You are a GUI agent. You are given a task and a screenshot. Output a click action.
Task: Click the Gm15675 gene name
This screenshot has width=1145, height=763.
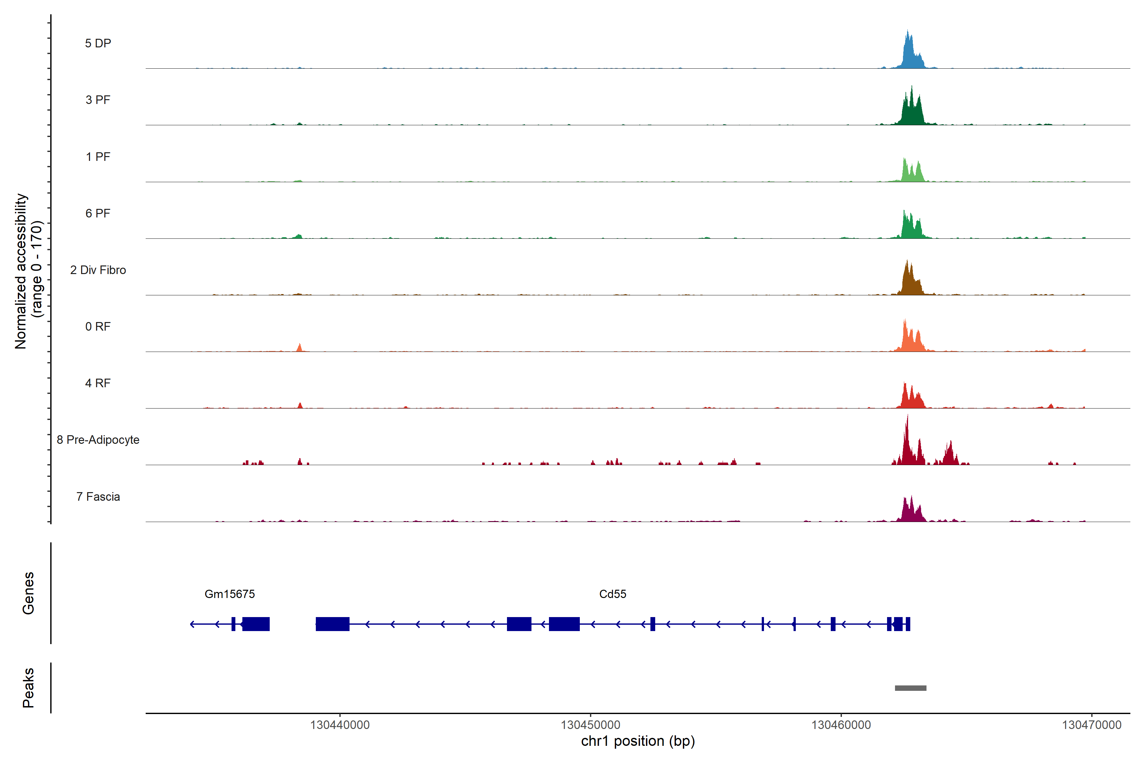[229, 594]
